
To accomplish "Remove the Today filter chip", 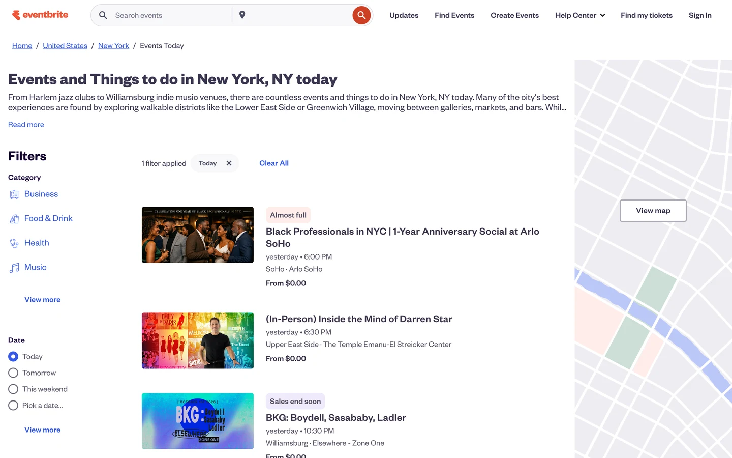I will 229,163.
